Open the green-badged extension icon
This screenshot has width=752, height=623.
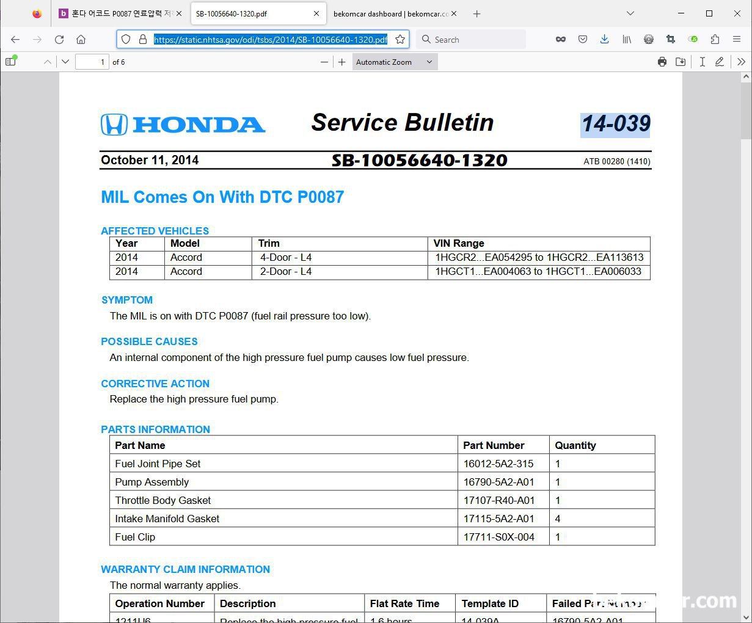(693, 39)
